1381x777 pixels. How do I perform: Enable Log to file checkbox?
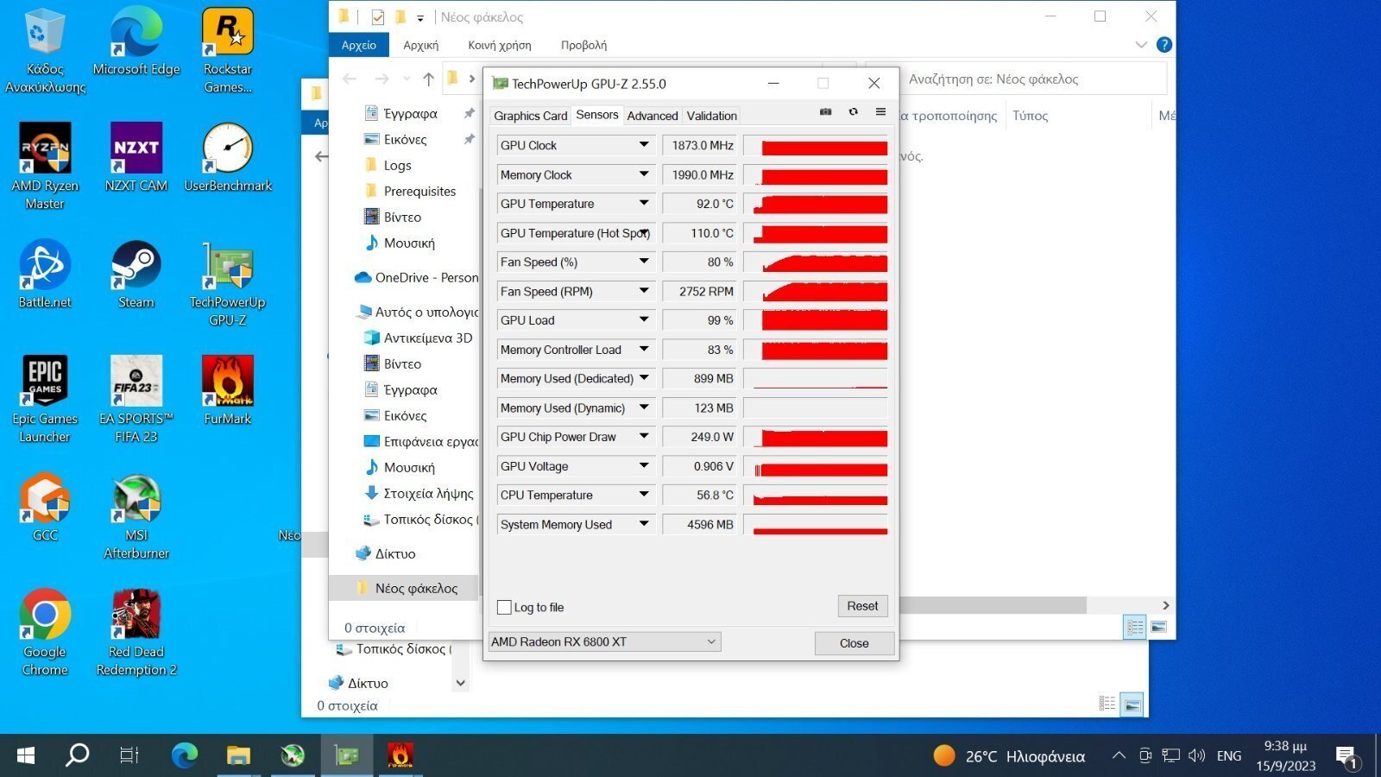point(505,608)
